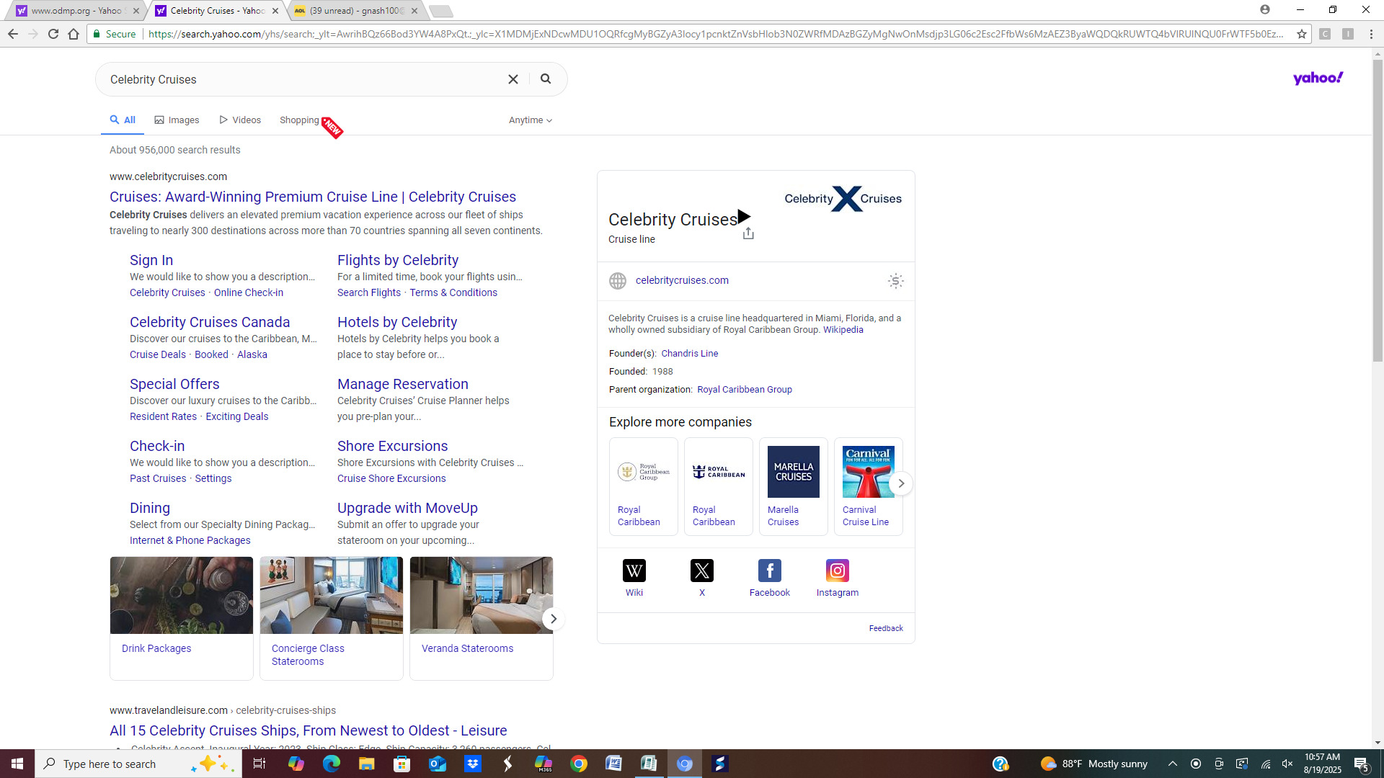Open the X social profile icon
This screenshot has height=778, width=1384.
coord(701,571)
